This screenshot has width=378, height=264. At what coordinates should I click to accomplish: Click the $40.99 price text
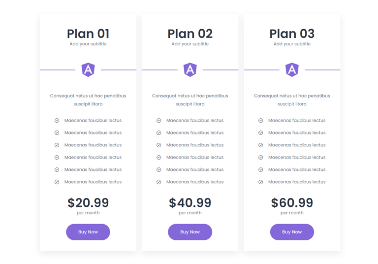[190, 202]
